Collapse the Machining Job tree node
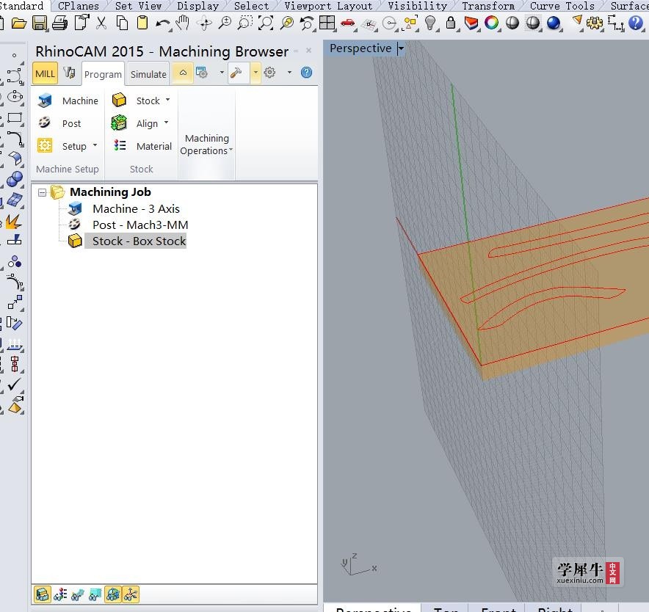 (42, 192)
